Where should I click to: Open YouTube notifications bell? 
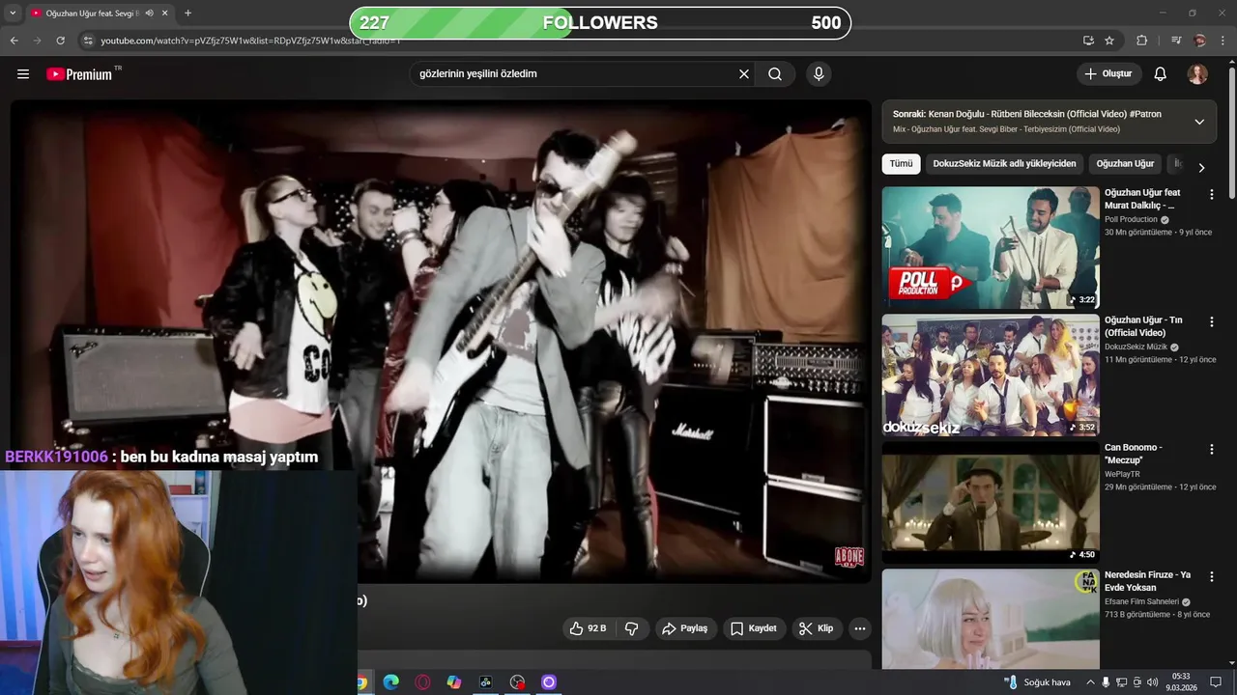click(1161, 74)
